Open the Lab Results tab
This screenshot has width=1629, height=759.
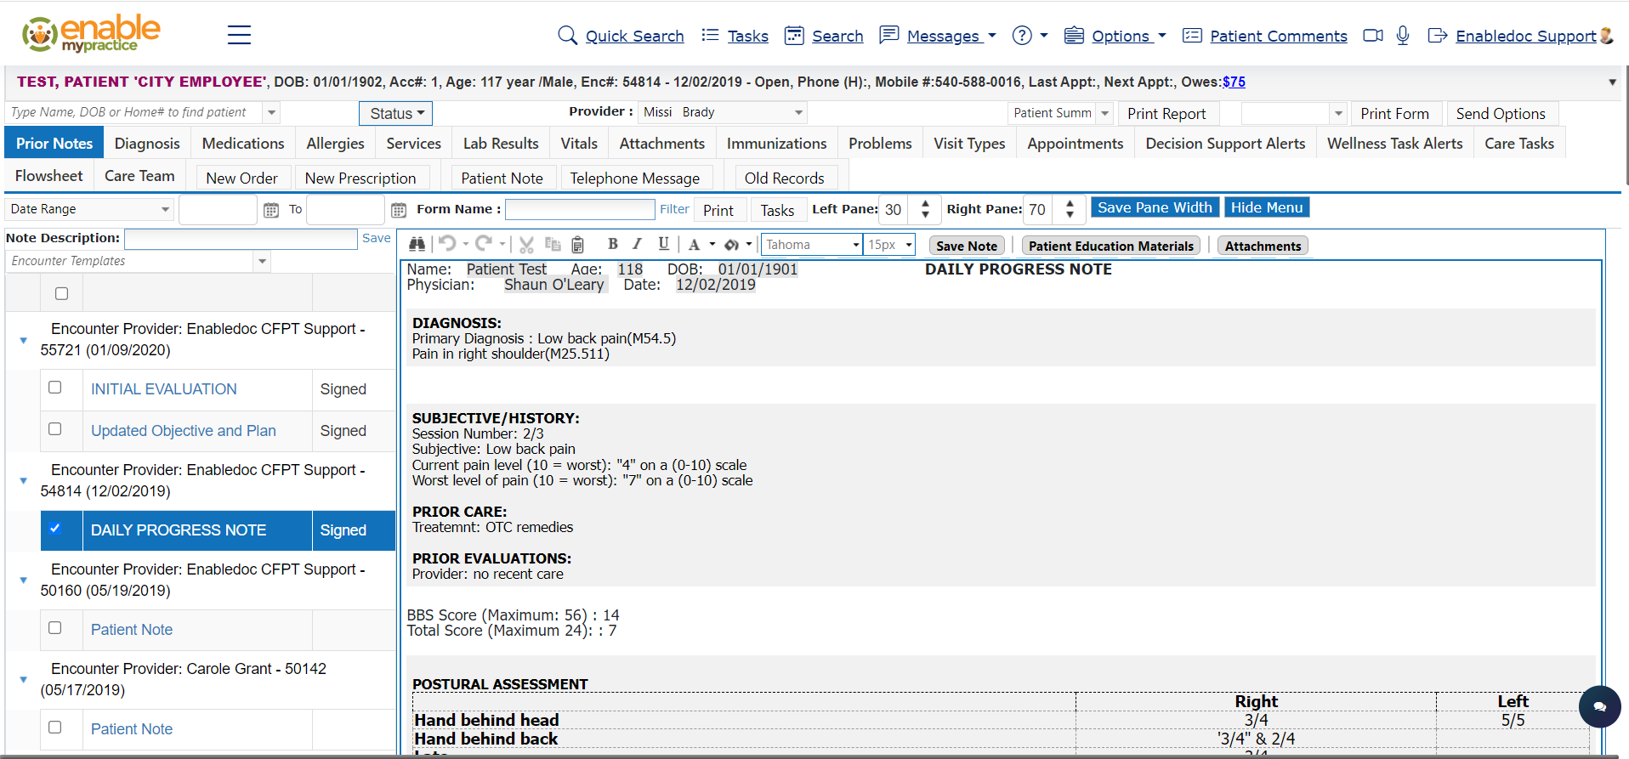501,144
